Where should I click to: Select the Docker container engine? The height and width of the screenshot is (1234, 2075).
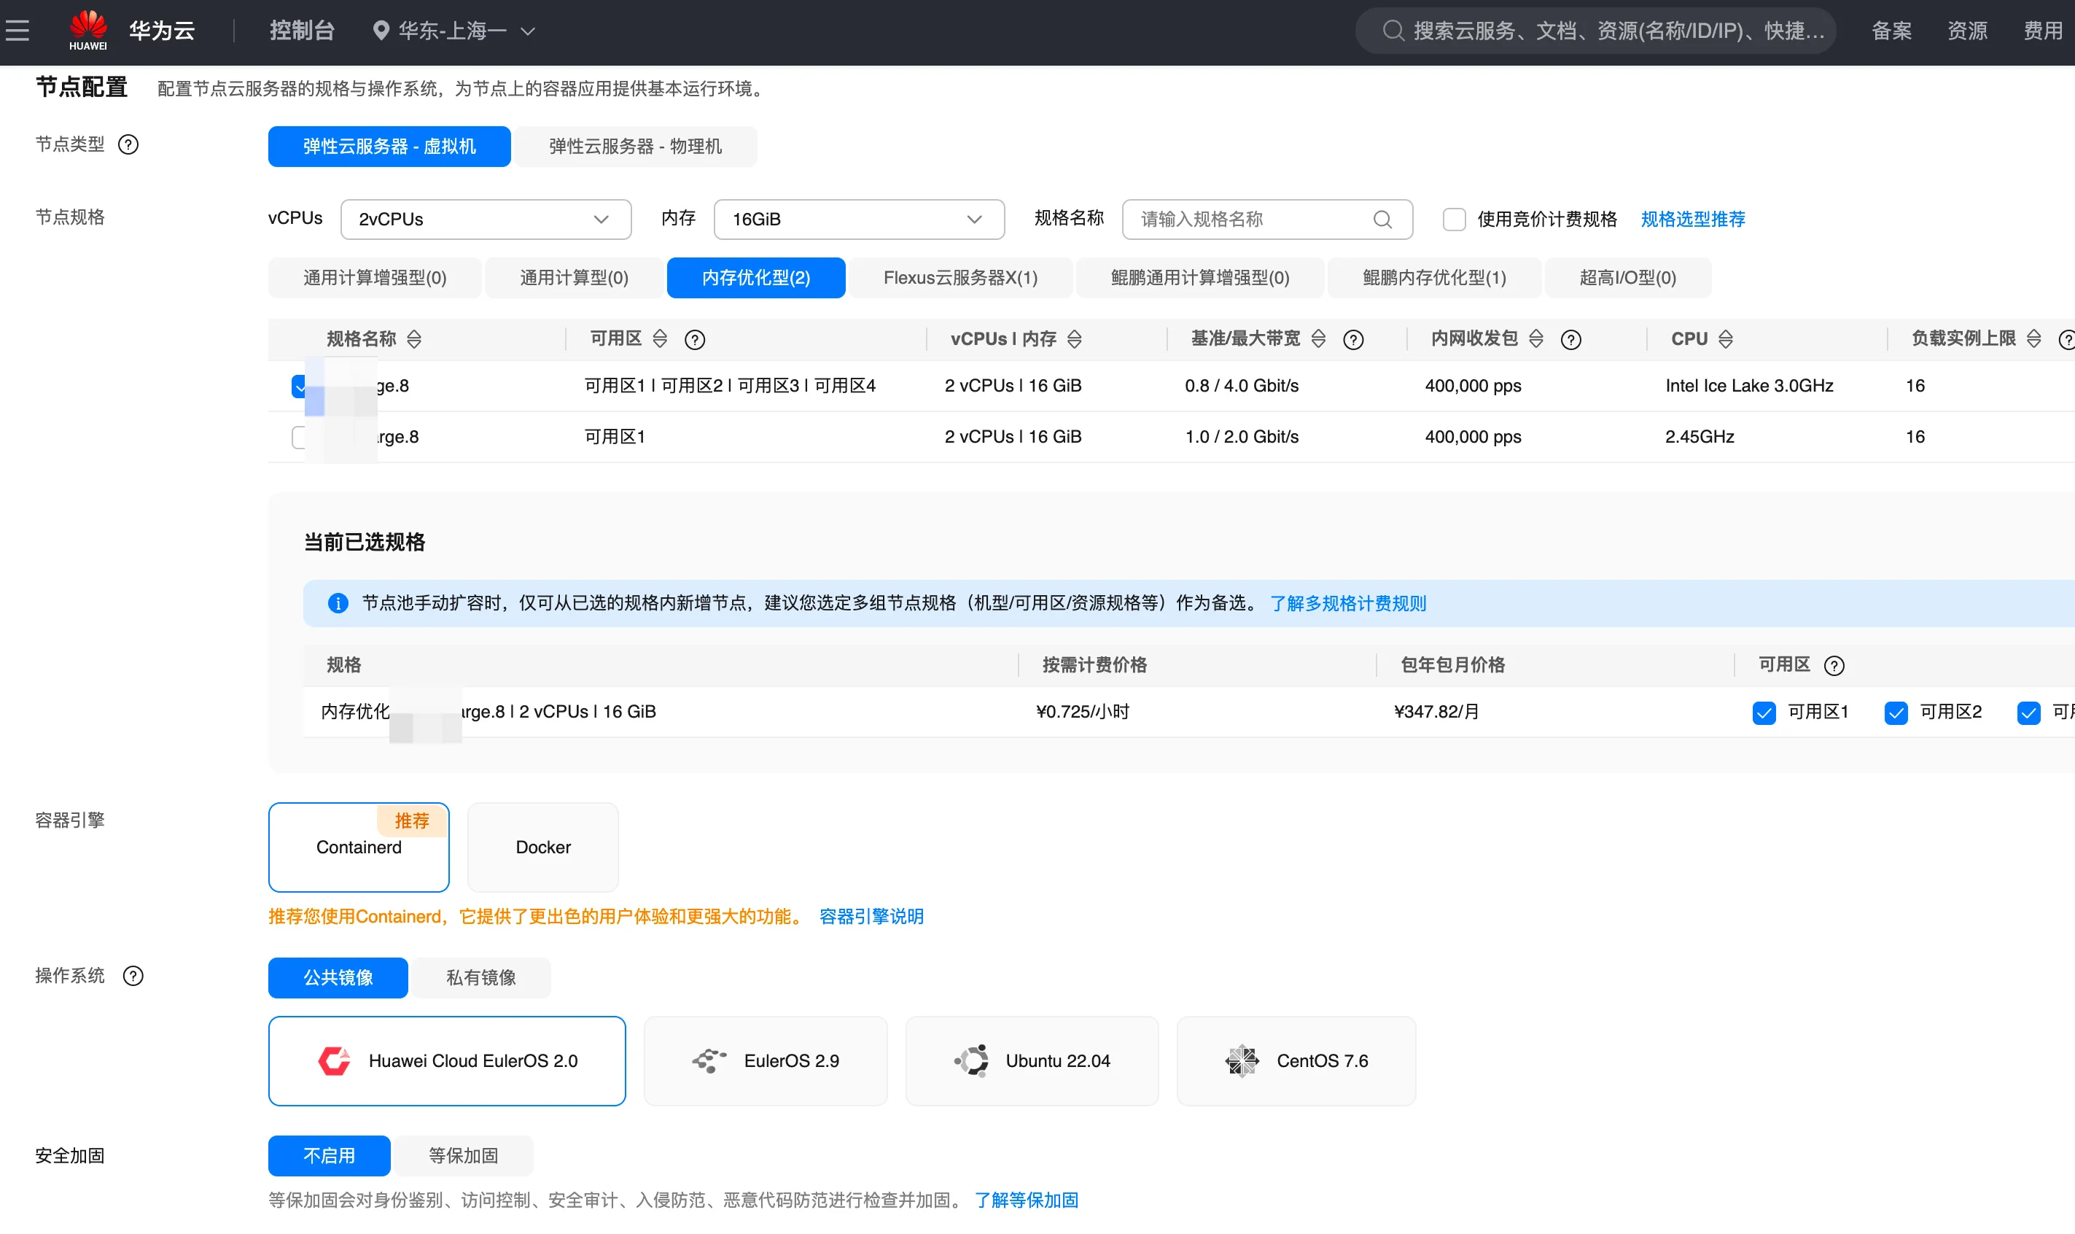point(543,847)
